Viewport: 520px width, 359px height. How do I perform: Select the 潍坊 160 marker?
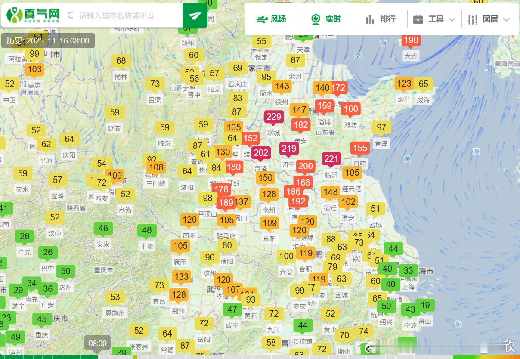(x=351, y=110)
